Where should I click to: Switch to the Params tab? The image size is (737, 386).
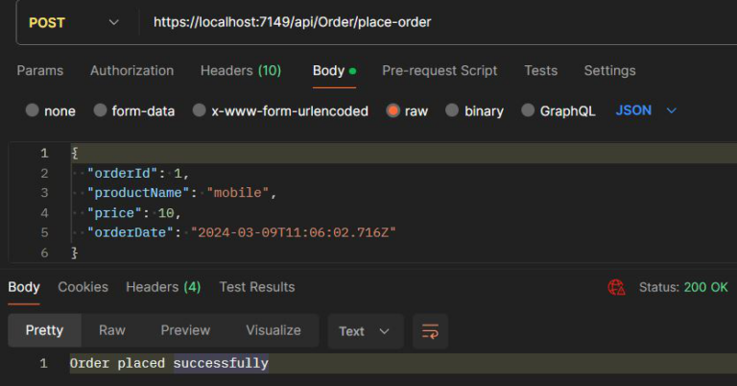coord(40,70)
